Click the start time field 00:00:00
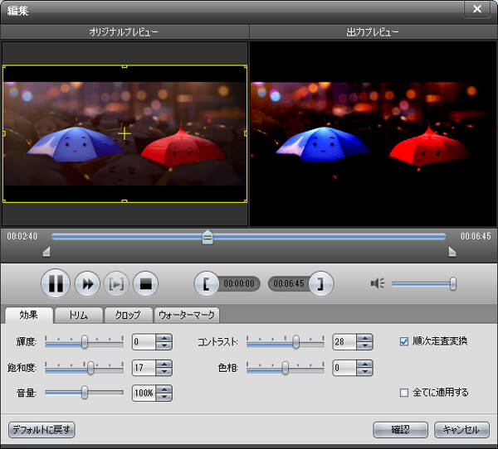 click(x=239, y=283)
